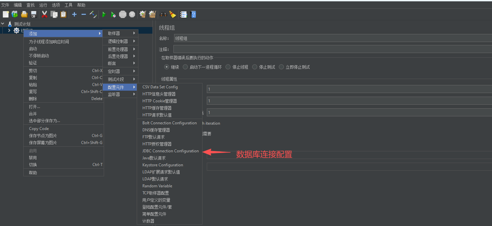Click the Help question mark icon
Screen dimensions: 492x226
pos(193,14)
